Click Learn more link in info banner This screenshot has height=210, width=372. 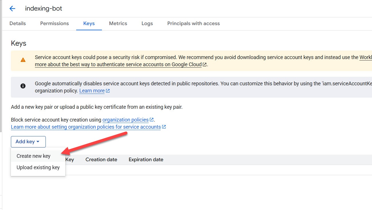click(x=92, y=91)
